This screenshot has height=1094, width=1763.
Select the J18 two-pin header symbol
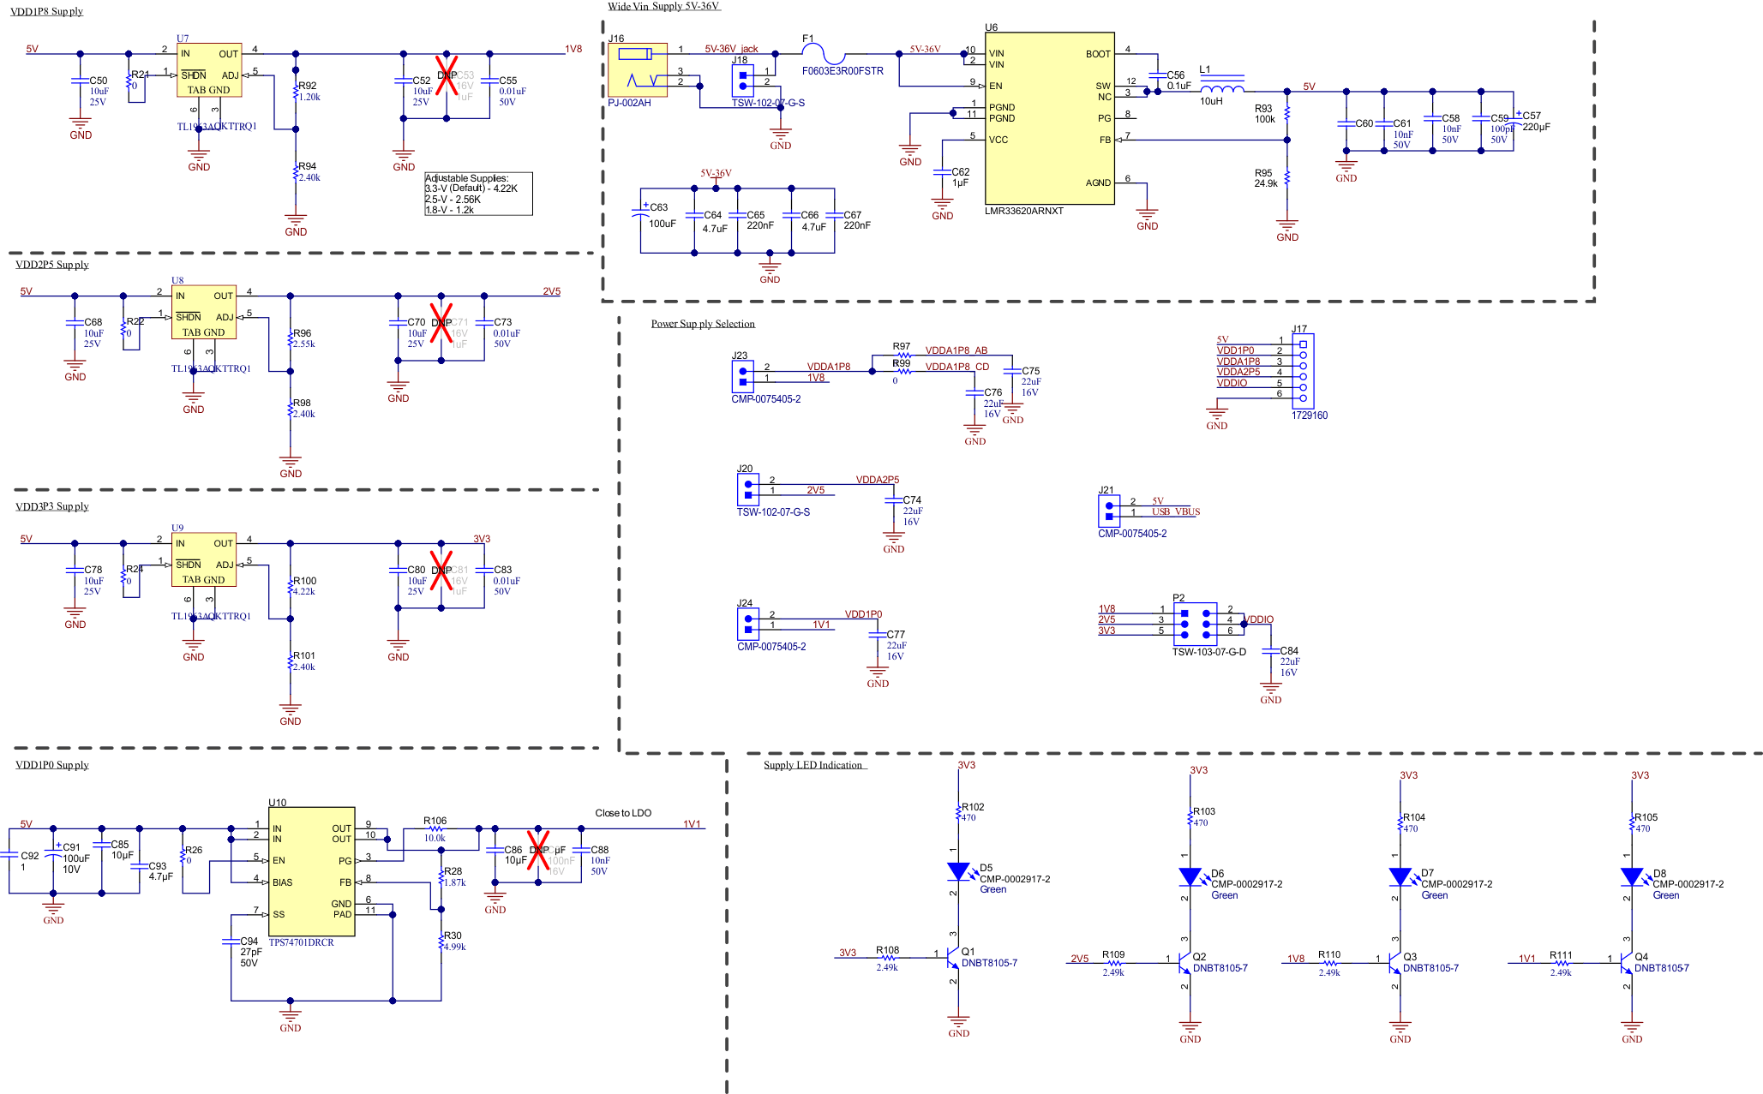742,81
